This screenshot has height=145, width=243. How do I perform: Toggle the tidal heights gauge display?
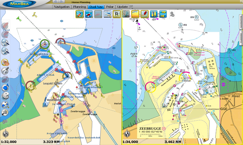(154, 14)
